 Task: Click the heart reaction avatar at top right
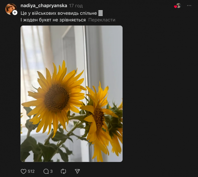tap(178, 6)
